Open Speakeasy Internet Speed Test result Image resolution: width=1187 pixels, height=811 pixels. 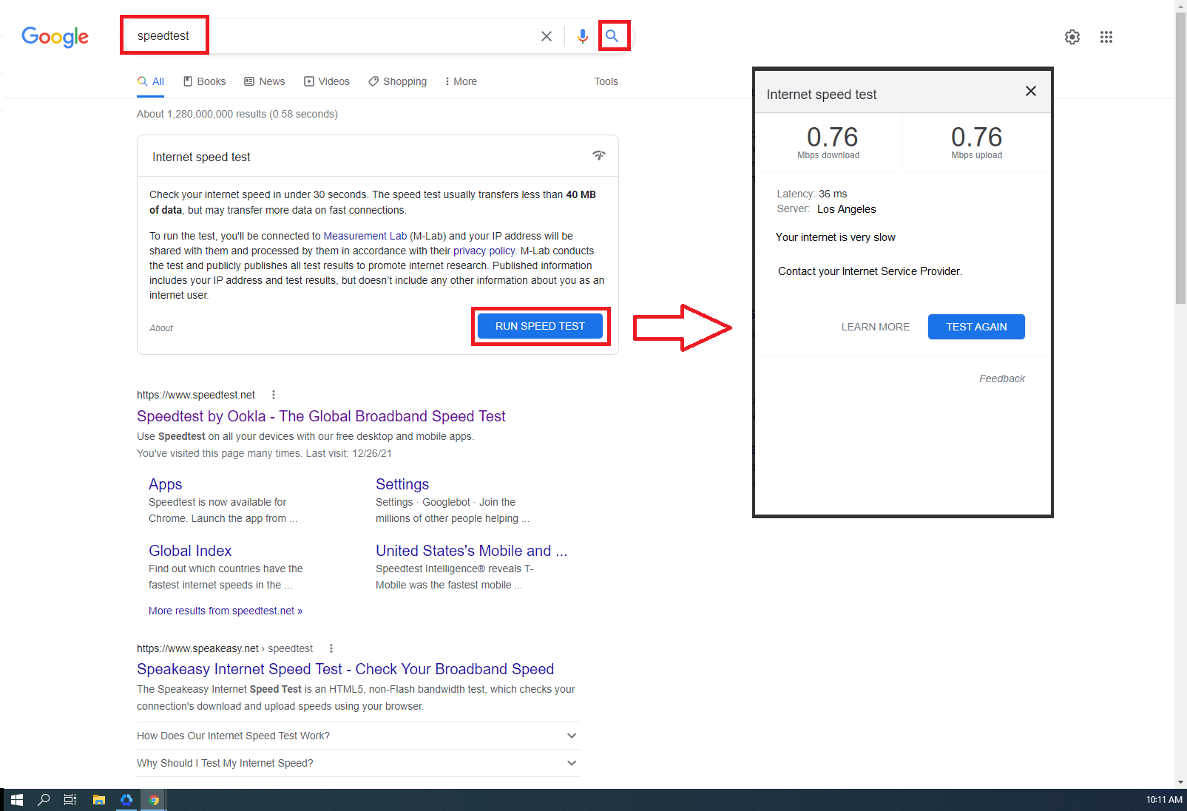tap(345, 669)
